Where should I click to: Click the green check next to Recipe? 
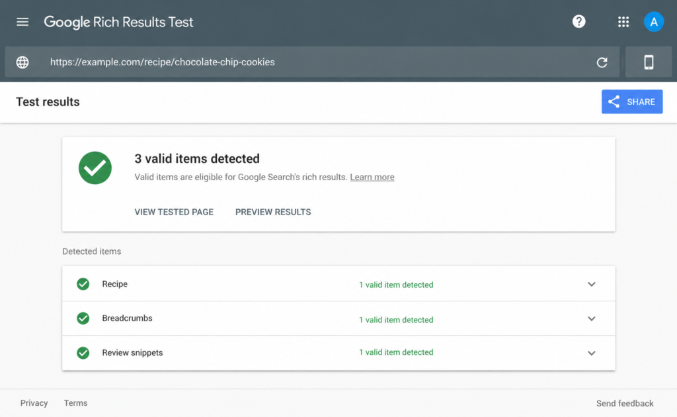83,284
